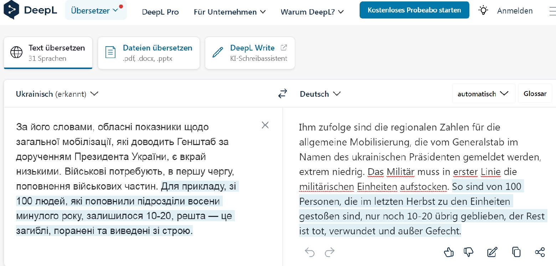The width and height of the screenshot is (556, 266).
Task: Share the translation
Action: coord(540,252)
